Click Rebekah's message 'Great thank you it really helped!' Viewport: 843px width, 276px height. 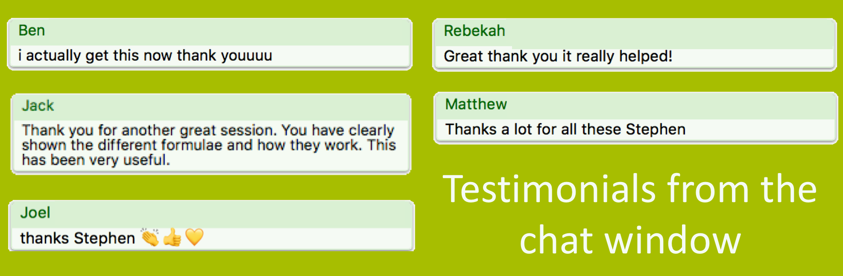pyautogui.click(x=558, y=56)
